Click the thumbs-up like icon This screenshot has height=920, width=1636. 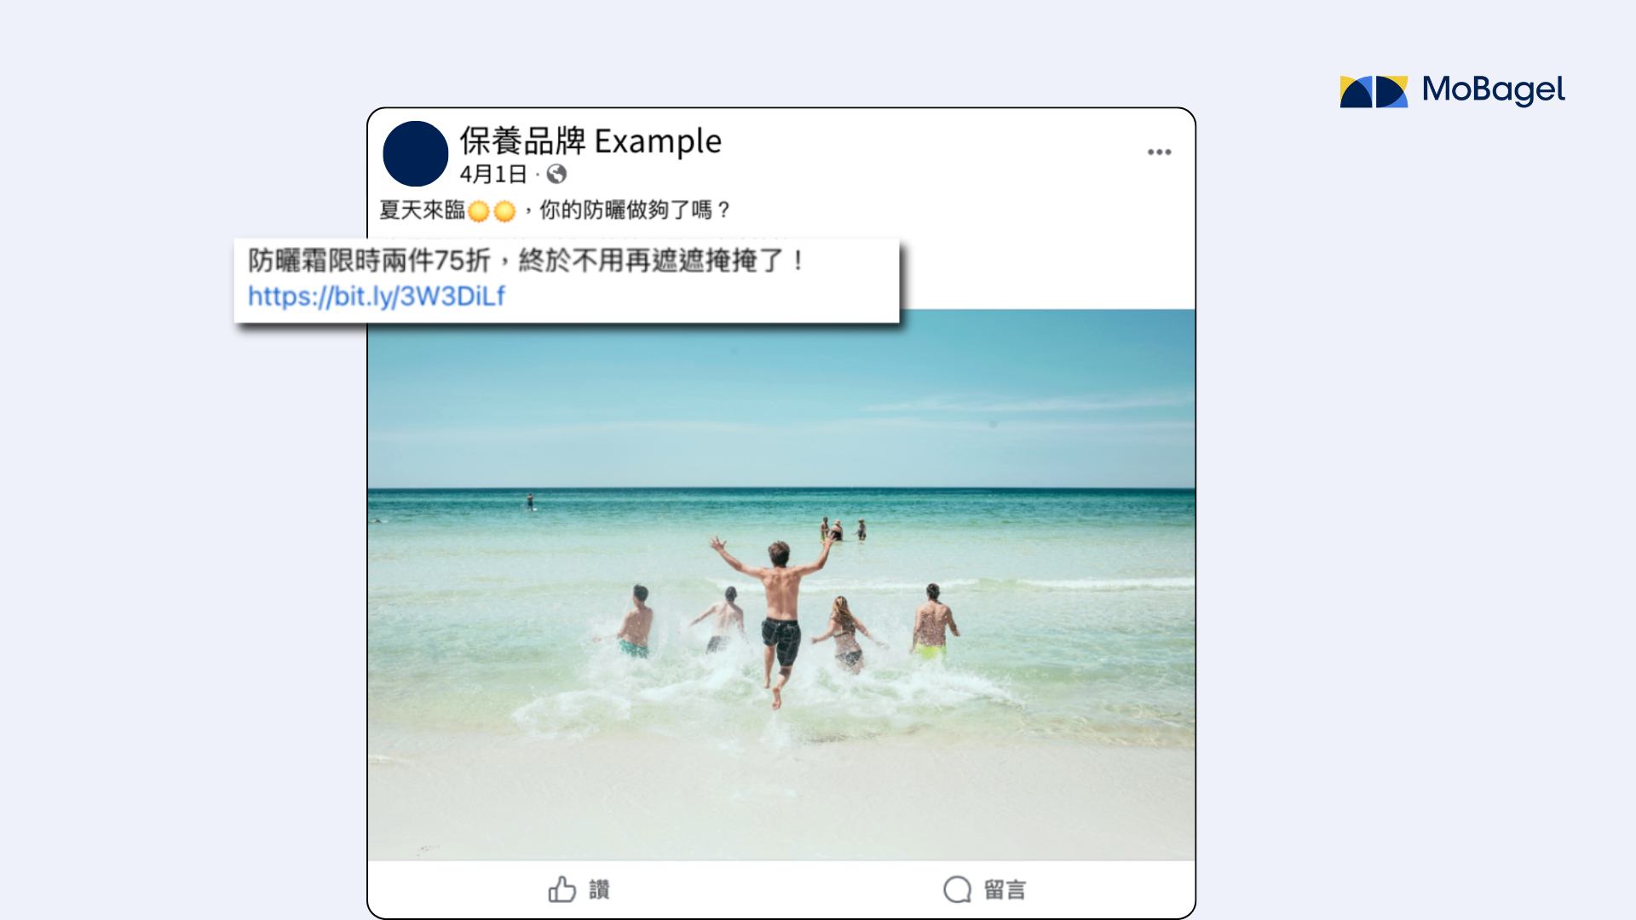562,888
